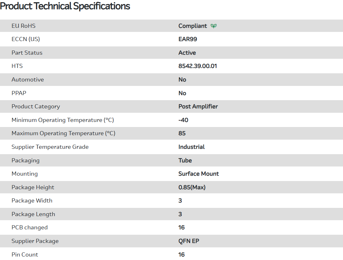Click the Surface Mount mounting value
343x260 pixels.
coord(199,174)
